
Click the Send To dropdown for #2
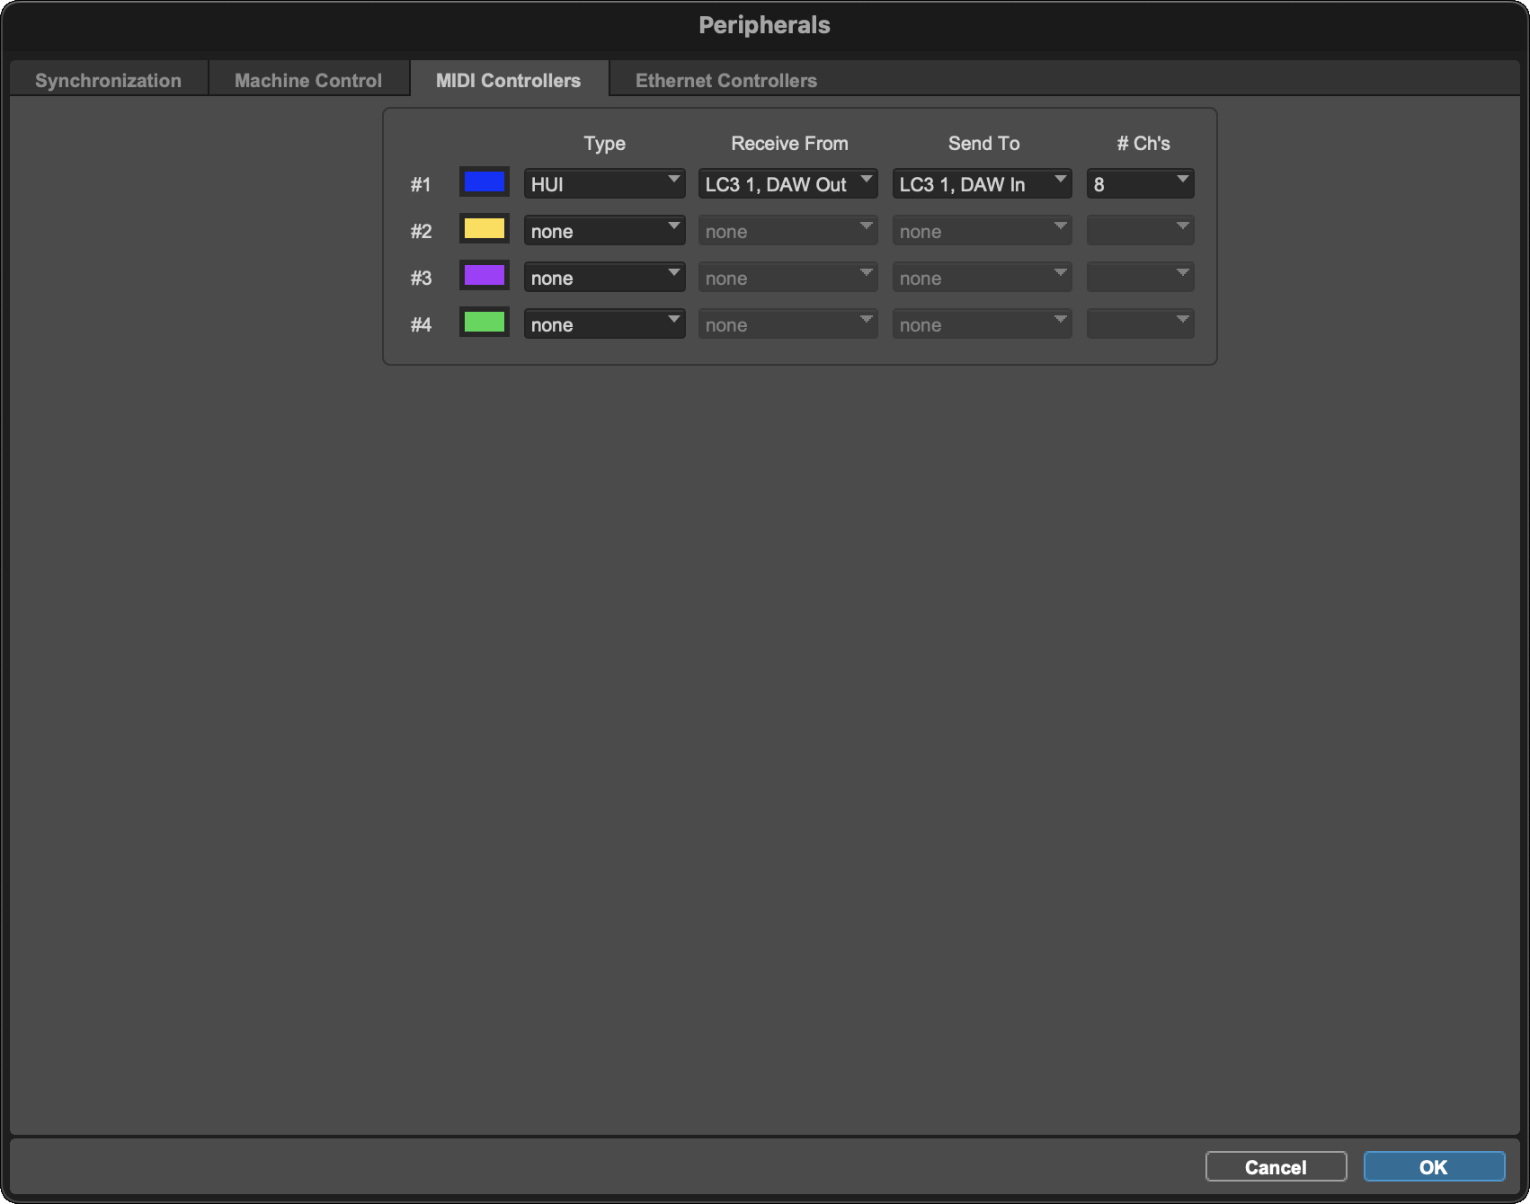coord(982,231)
